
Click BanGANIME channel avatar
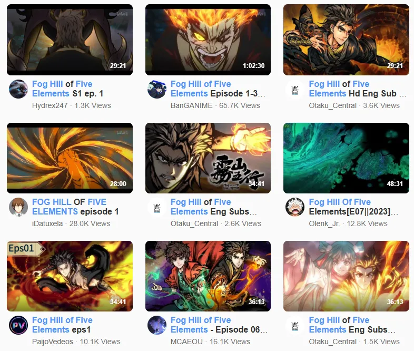point(157,89)
